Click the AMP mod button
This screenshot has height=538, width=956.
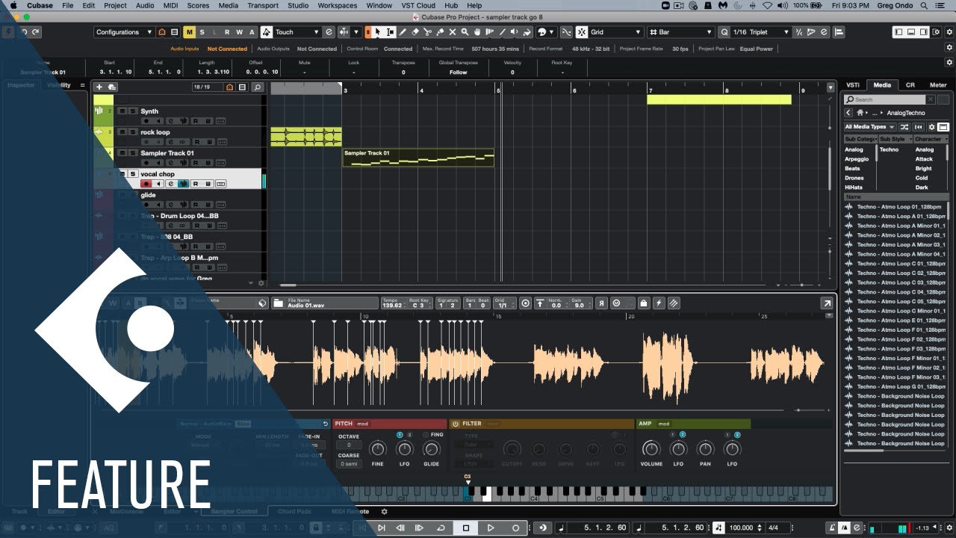[x=663, y=424]
